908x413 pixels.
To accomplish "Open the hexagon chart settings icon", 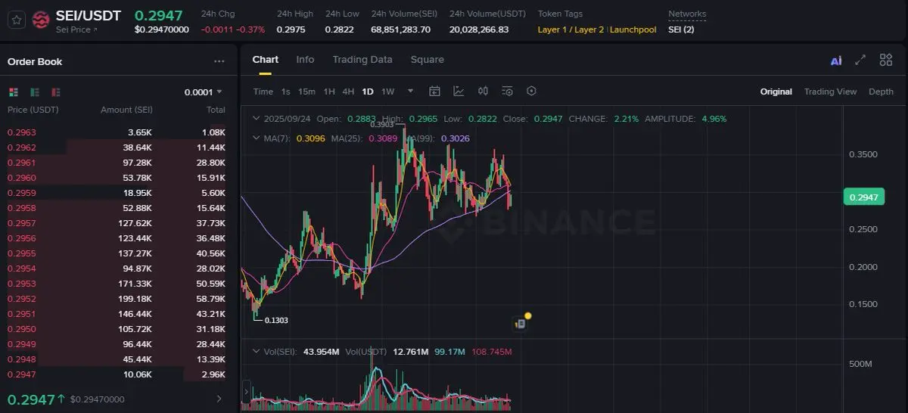I will click(x=531, y=92).
